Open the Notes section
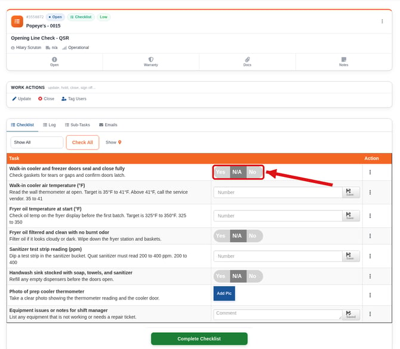This screenshot has height=349, width=400. pos(344,62)
